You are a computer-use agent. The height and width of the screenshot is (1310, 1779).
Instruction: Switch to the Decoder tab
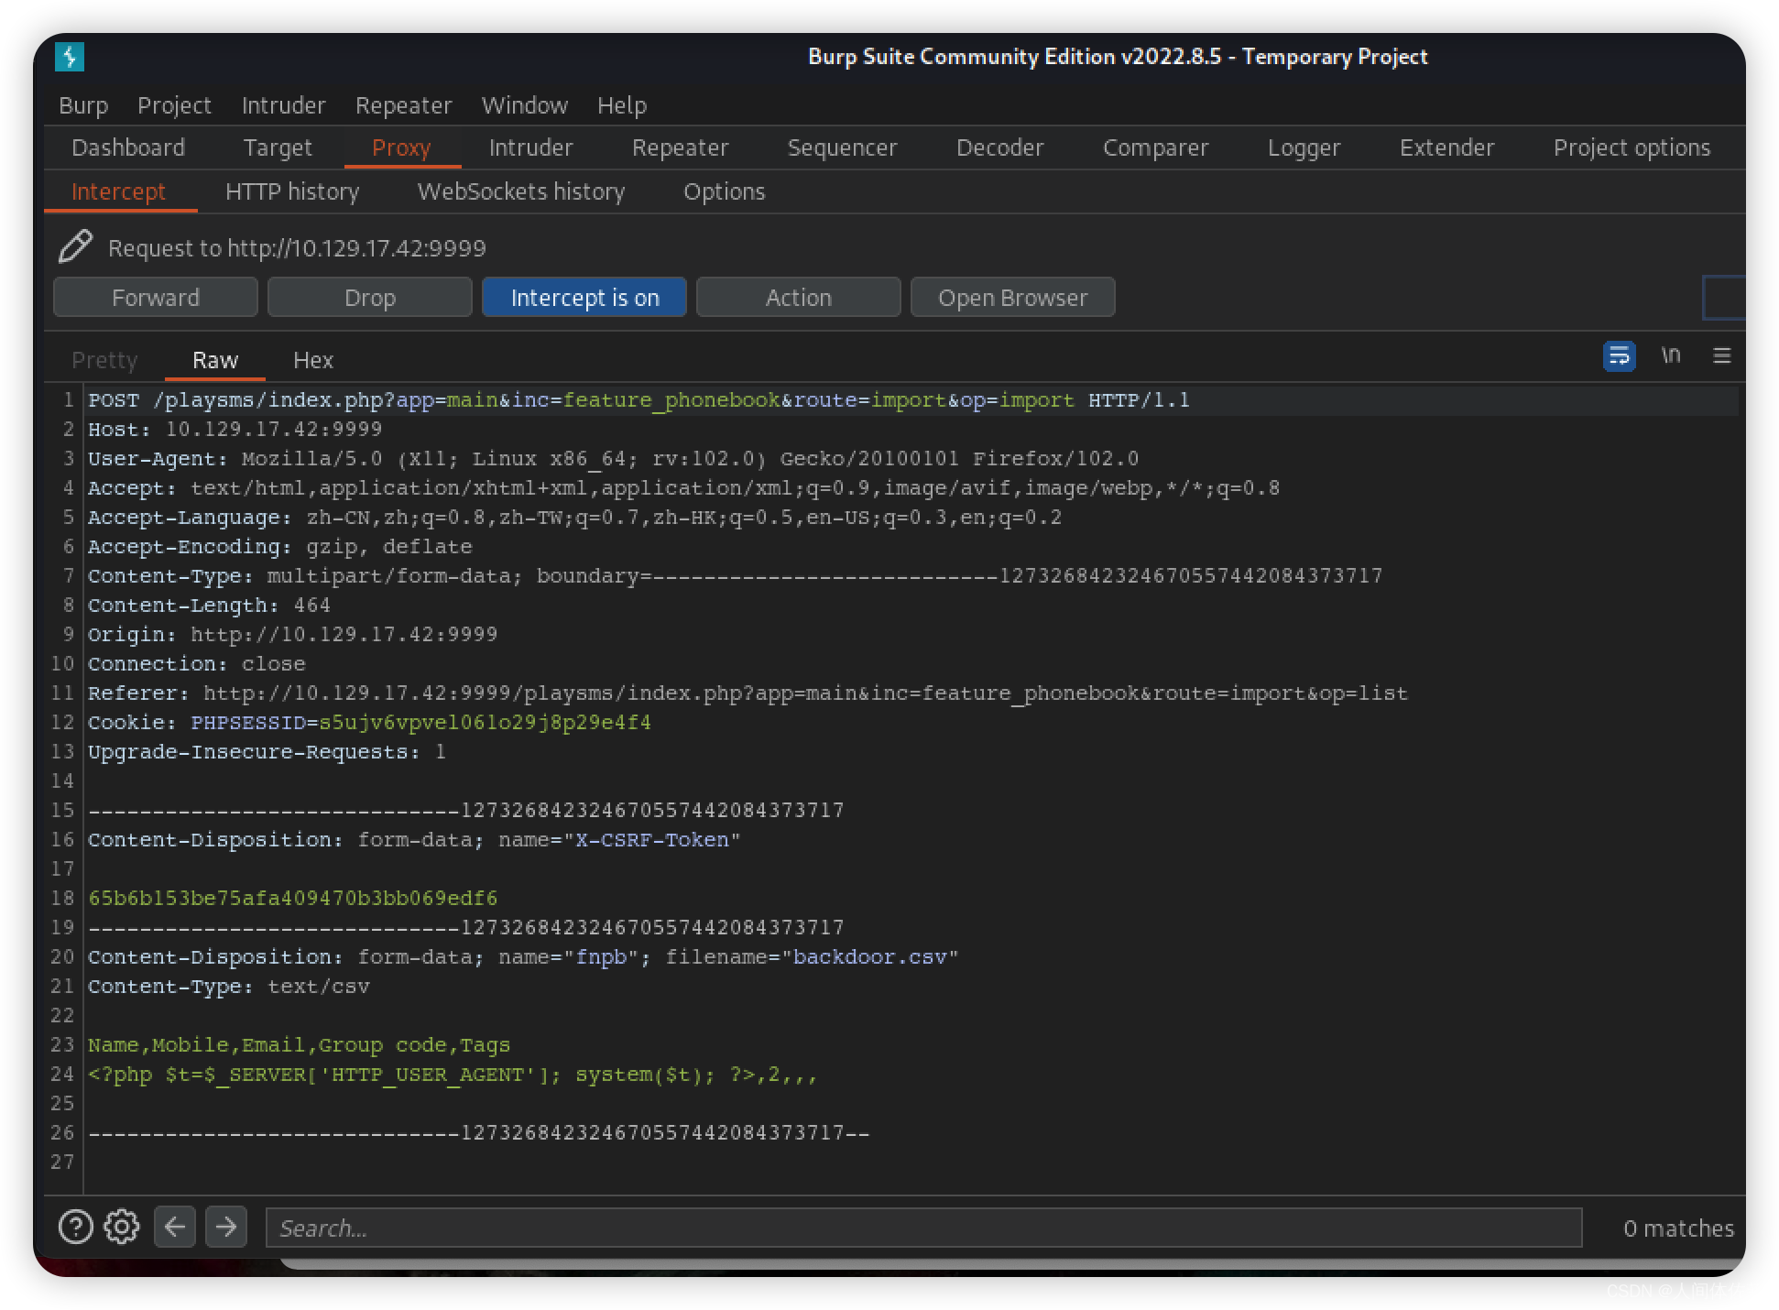[999, 147]
